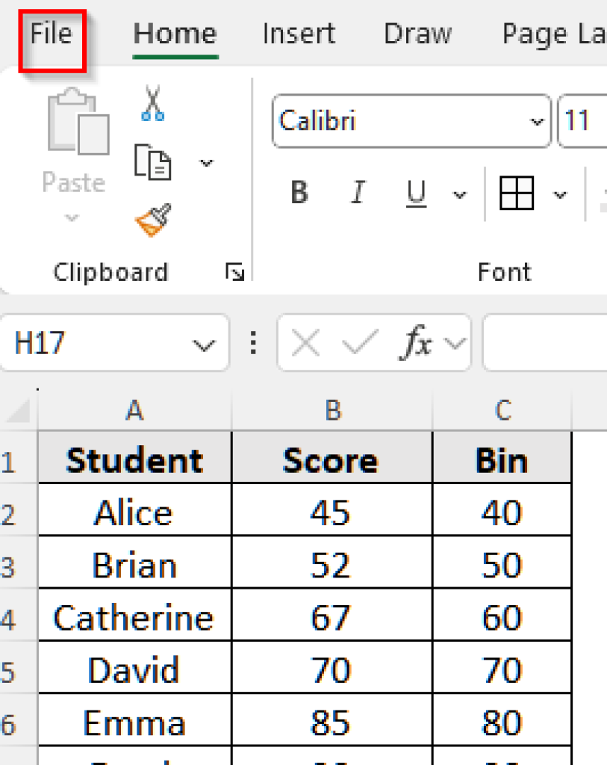The height and width of the screenshot is (765, 607).
Task: Select the Home ribbon tab
Action: (174, 33)
